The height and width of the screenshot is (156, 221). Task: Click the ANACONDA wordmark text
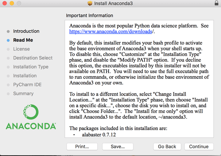[31, 126]
